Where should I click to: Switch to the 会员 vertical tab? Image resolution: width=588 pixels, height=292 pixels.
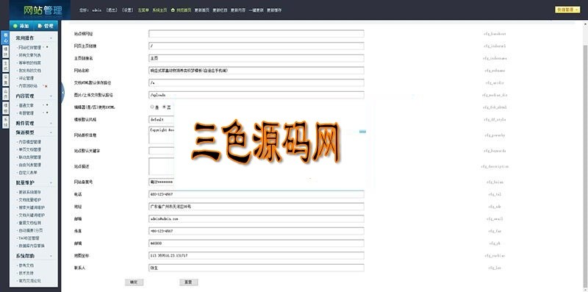click(5, 94)
